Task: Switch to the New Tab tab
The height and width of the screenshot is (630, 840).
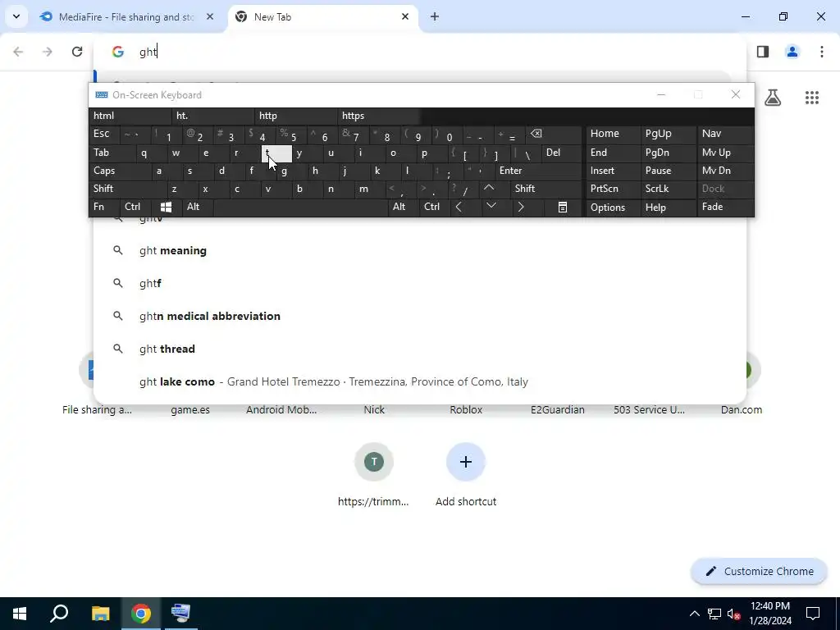Action: (322, 17)
